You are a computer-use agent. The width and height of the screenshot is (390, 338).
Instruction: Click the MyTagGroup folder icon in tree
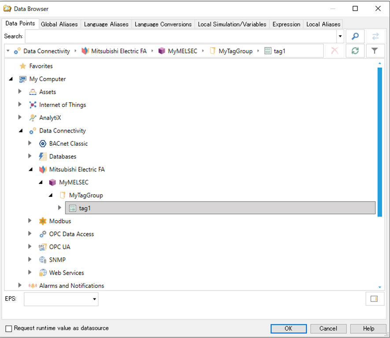[x=63, y=195]
